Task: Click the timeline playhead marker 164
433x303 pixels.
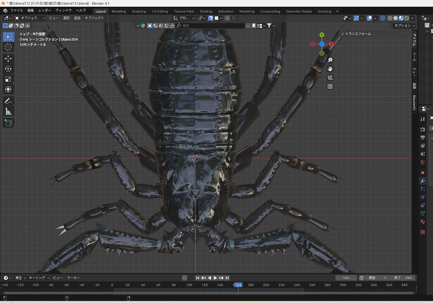Action: pos(238,285)
